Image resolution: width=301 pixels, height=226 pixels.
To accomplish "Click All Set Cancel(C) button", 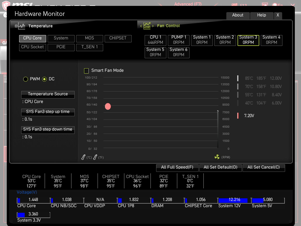I will pos(264,167).
